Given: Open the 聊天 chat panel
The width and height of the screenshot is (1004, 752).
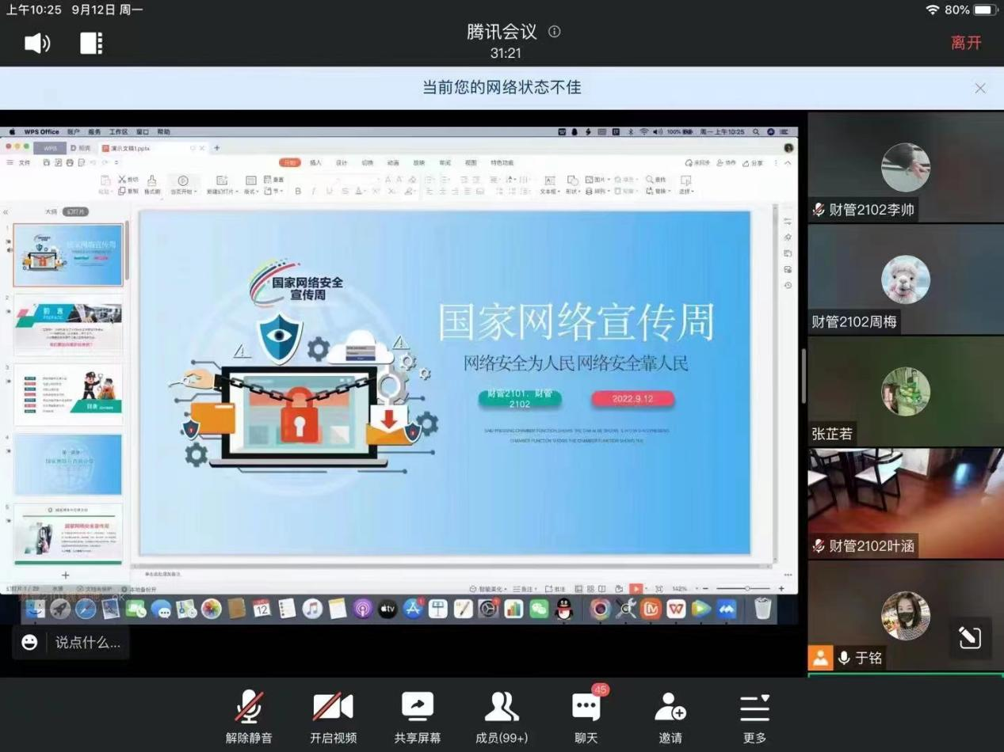Looking at the screenshot, I should point(586,716).
